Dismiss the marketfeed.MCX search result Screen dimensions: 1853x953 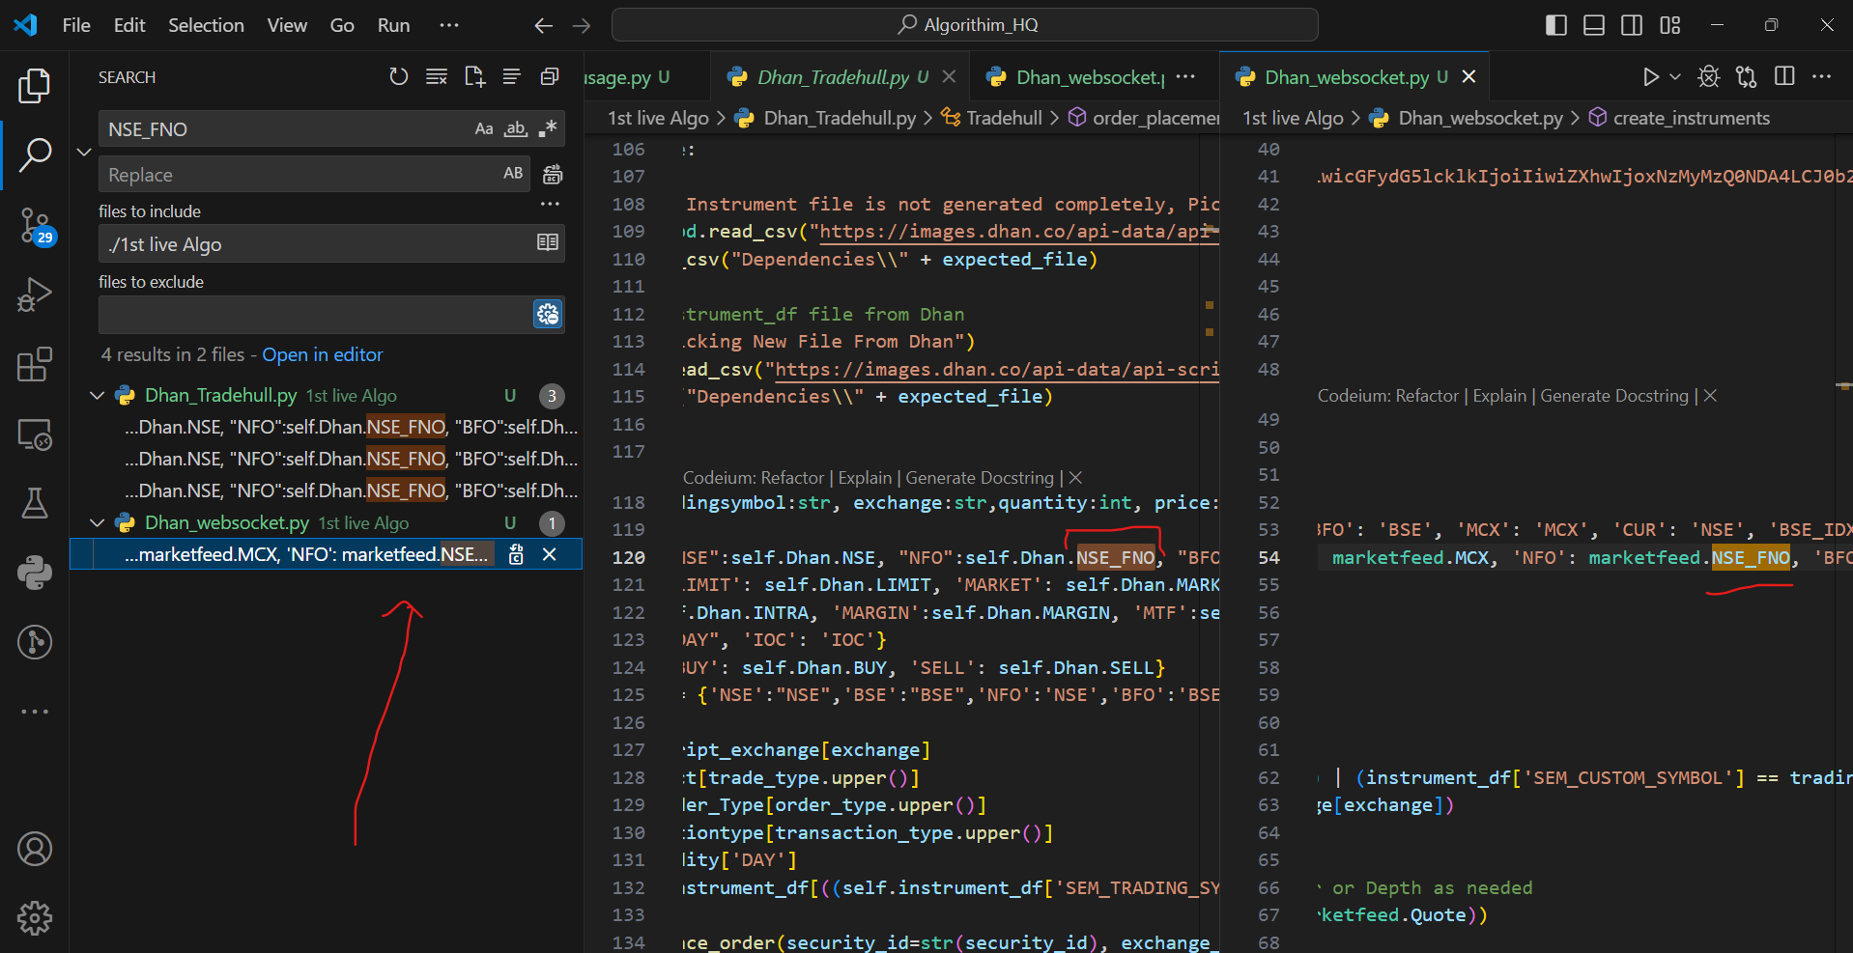pyautogui.click(x=549, y=554)
